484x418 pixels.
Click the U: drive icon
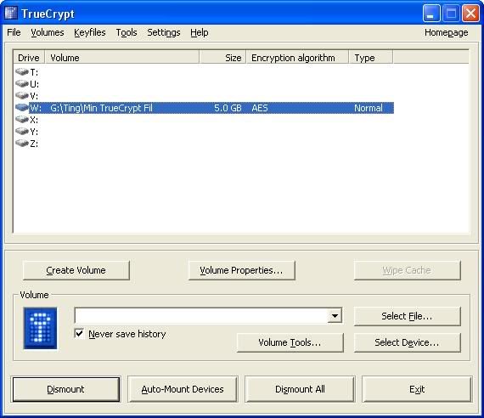click(x=22, y=84)
